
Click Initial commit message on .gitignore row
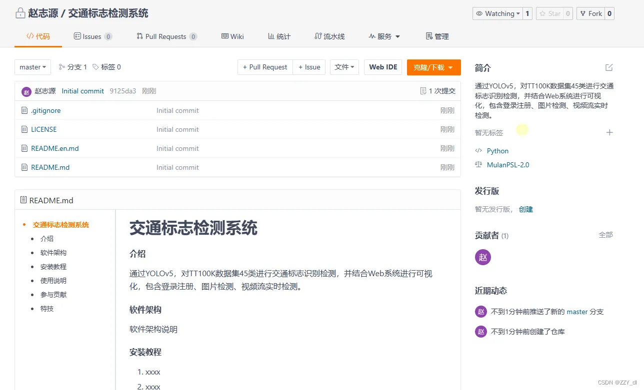click(x=177, y=110)
